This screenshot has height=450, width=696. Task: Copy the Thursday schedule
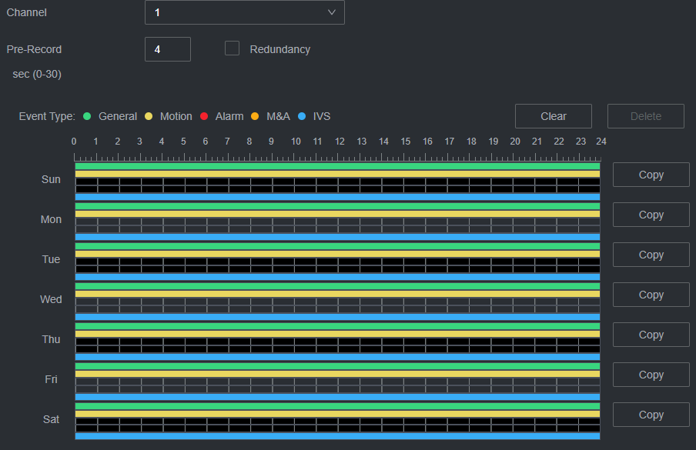coord(651,335)
